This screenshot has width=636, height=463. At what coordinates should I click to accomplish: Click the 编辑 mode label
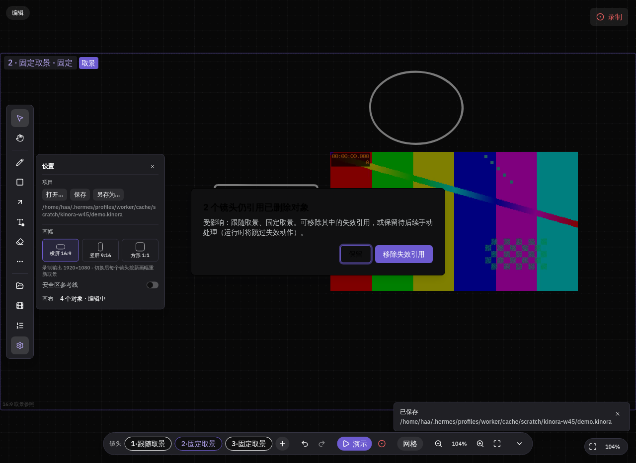coord(18,13)
